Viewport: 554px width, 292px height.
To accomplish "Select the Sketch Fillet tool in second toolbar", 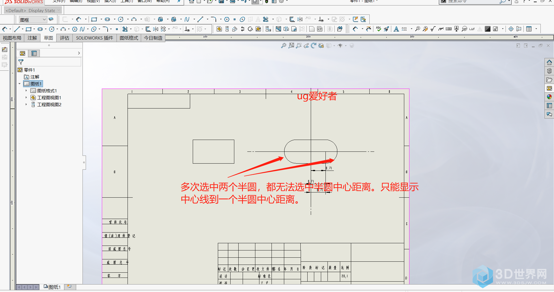I will 105,29.
